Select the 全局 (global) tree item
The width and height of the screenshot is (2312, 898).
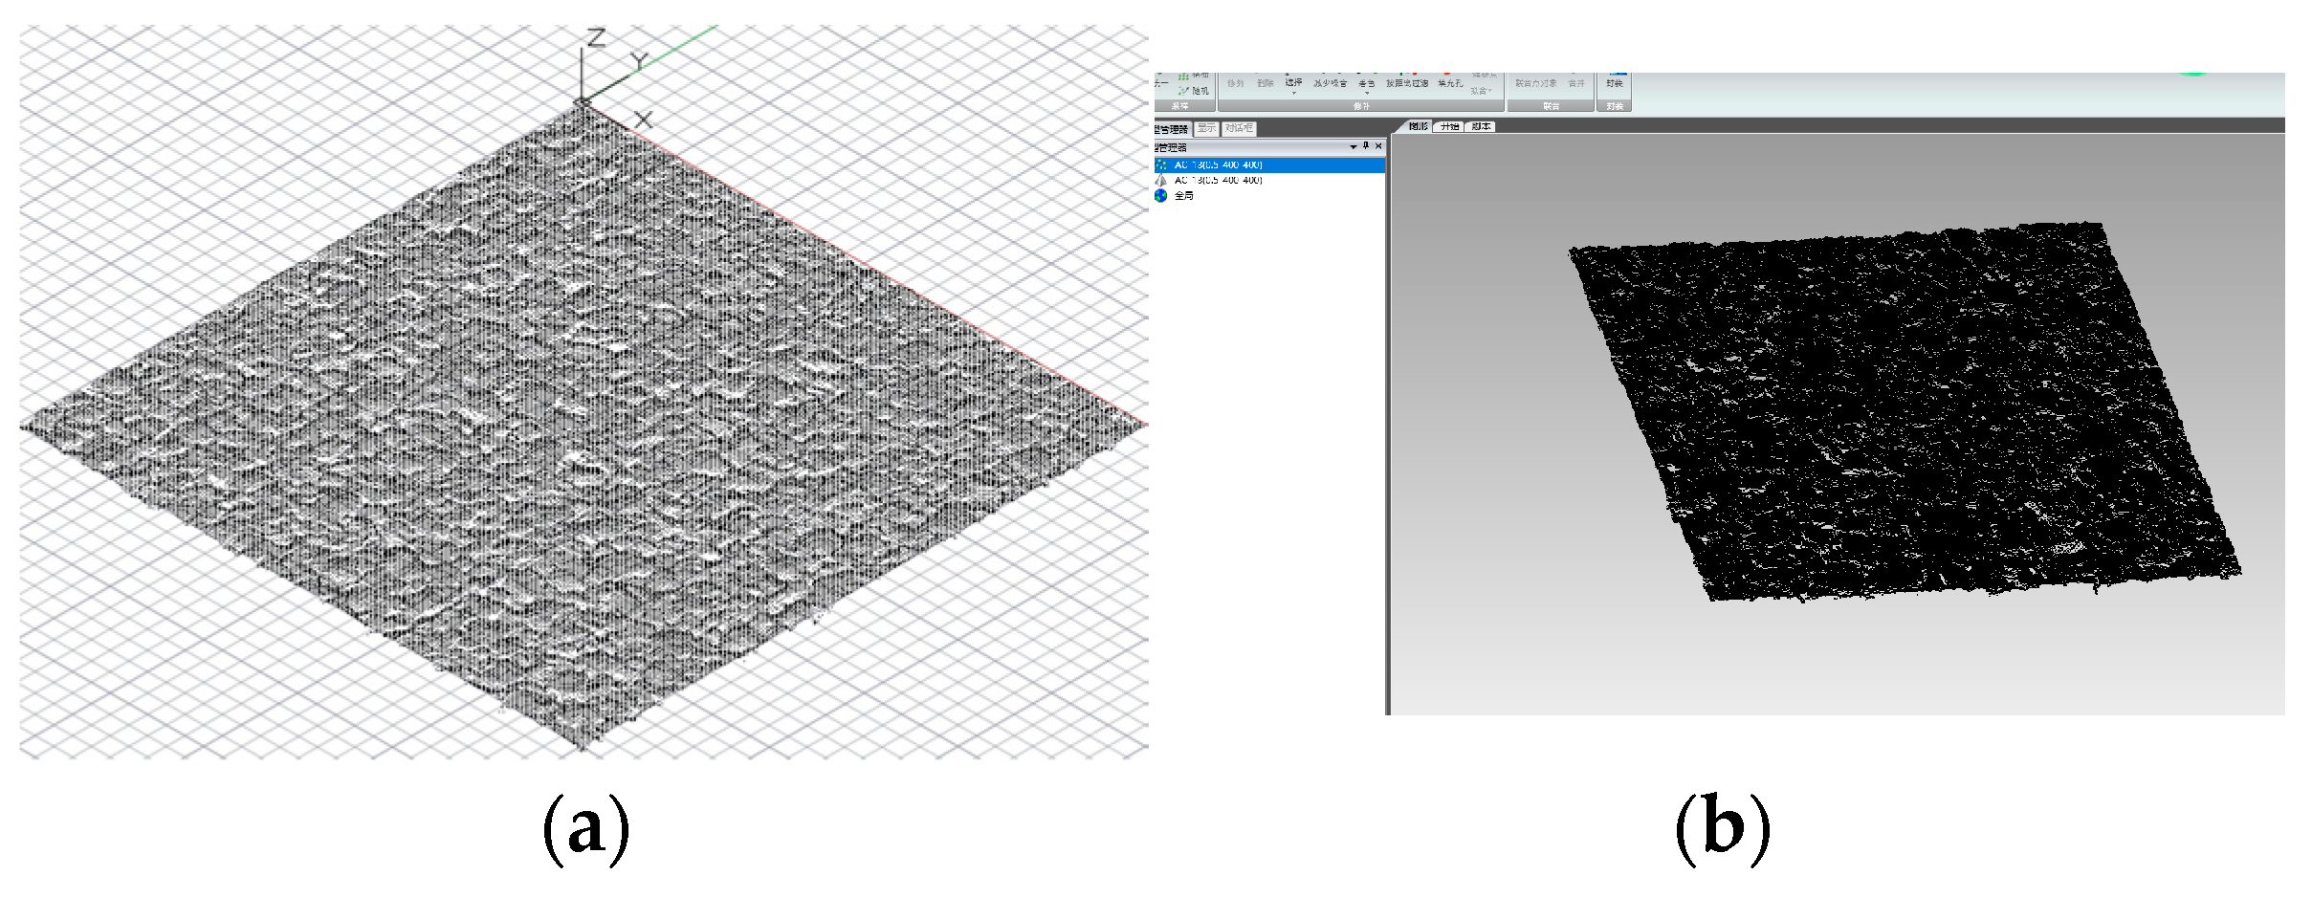point(1183,195)
